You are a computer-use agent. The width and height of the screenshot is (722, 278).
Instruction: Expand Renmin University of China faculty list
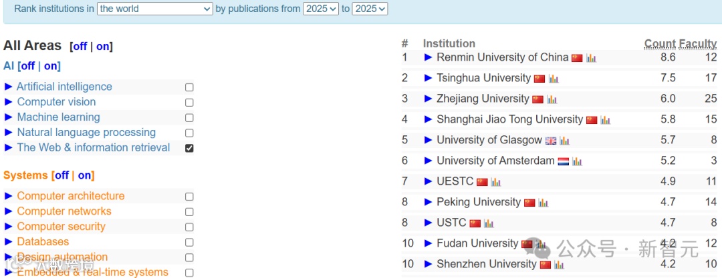(x=429, y=57)
